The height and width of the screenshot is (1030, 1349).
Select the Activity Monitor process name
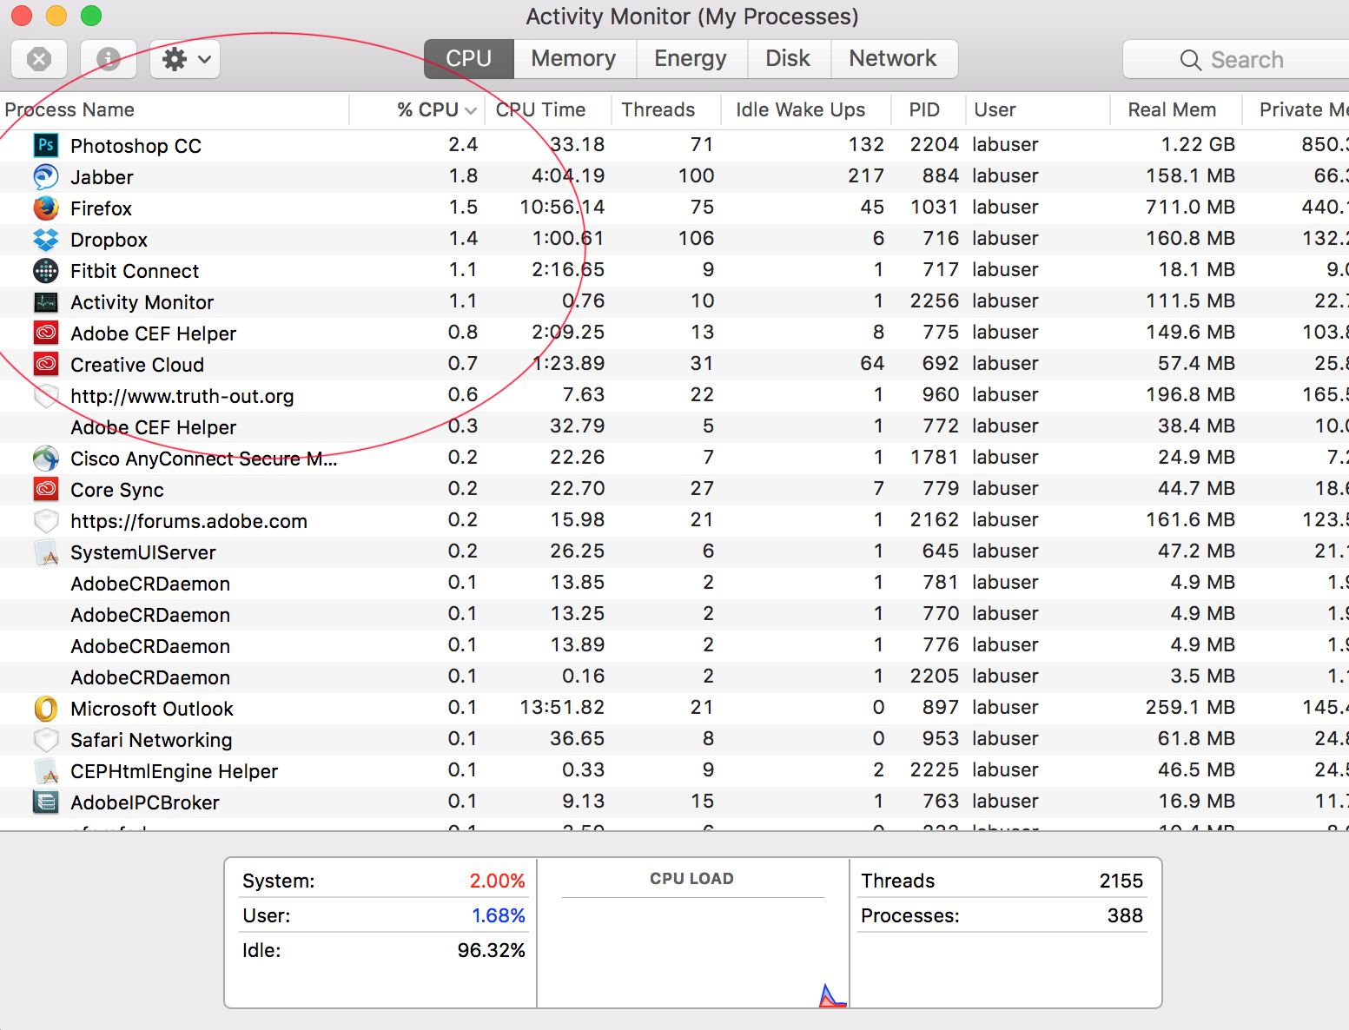pos(142,302)
